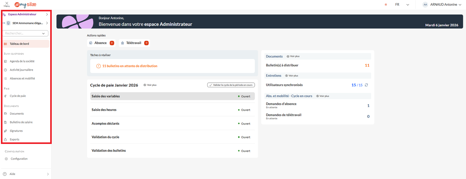Click the red plus icon next to Absence
The height and width of the screenshot is (179, 466).
(112, 43)
